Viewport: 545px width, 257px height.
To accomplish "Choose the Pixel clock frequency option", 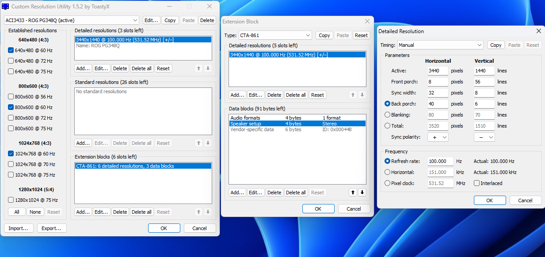I will [388, 183].
